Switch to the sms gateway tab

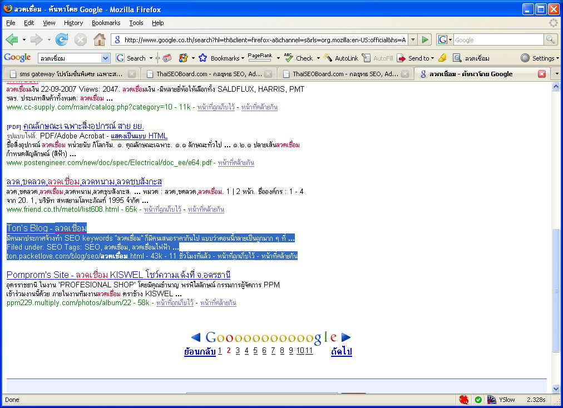71,73
